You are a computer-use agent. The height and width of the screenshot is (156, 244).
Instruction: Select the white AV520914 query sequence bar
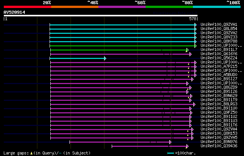[101, 16]
